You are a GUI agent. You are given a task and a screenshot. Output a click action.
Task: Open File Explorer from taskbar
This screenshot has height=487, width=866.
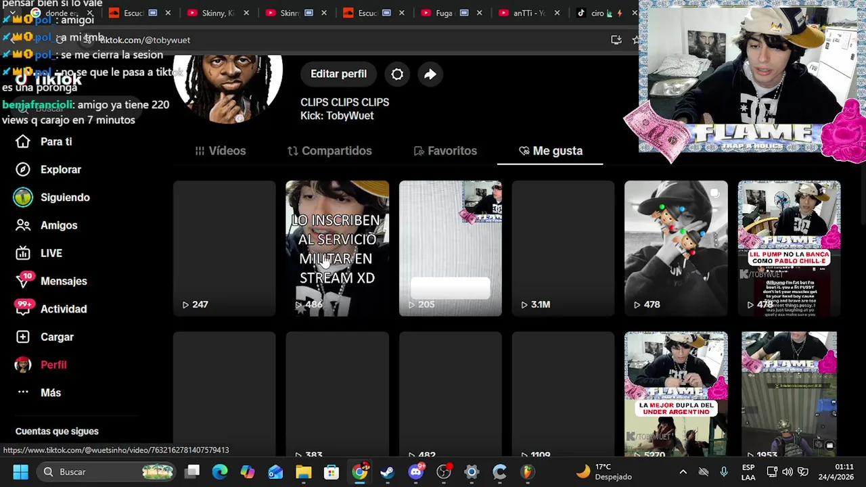tap(303, 471)
